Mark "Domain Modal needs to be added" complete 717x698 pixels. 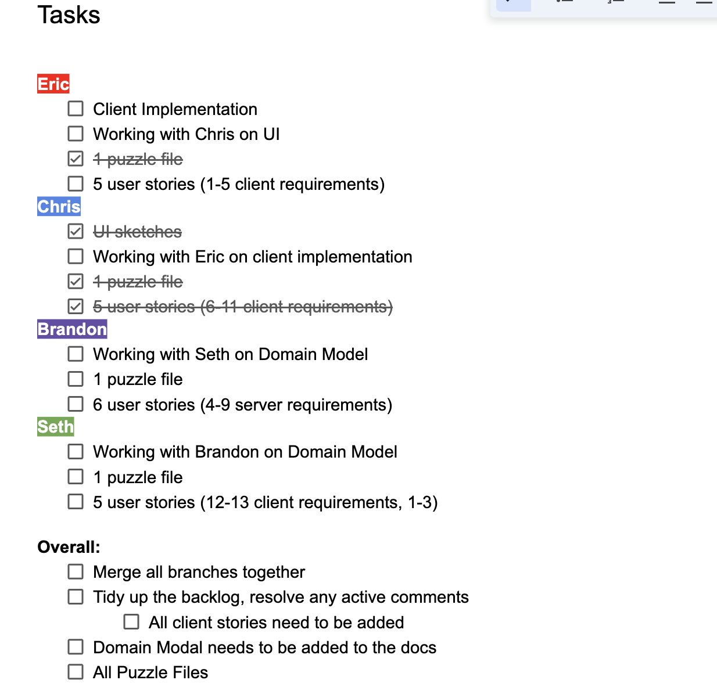pos(76,647)
